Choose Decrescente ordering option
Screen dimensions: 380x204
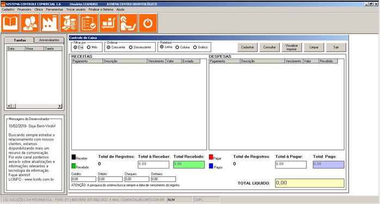coord(131,47)
